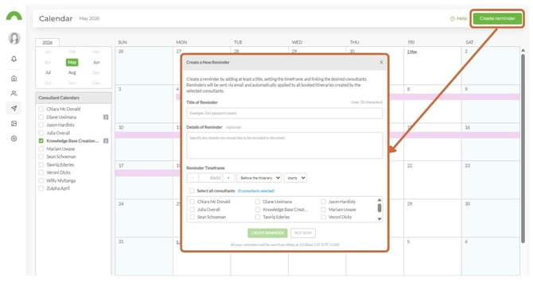Toggle Tawriq Ederies calendar in sidebar
The width and height of the screenshot is (533, 289).
point(41,164)
